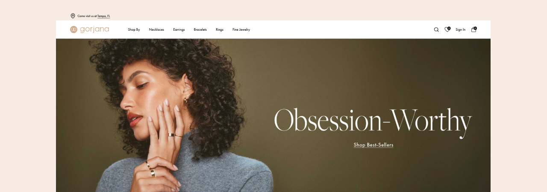This screenshot has height=192, width=547.
Task: Click the gorjana circular logo emblem
Action: click(74, 29)
